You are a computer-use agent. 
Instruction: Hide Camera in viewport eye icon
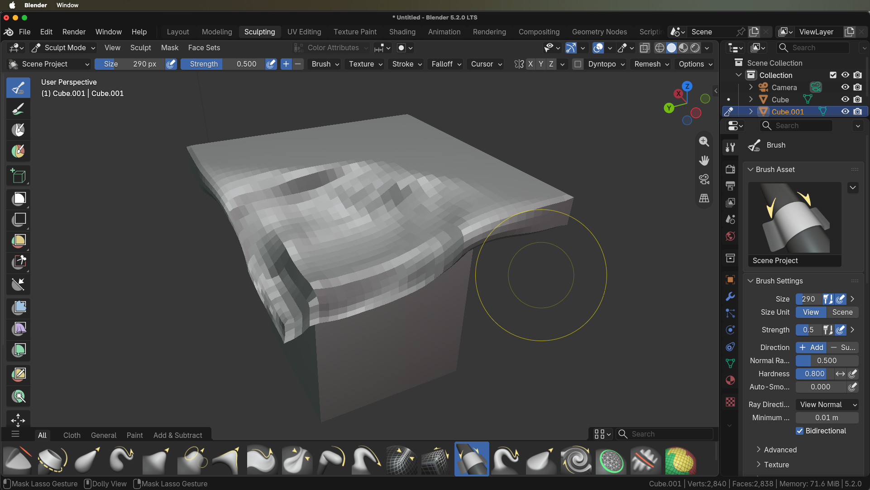point(845,87)
